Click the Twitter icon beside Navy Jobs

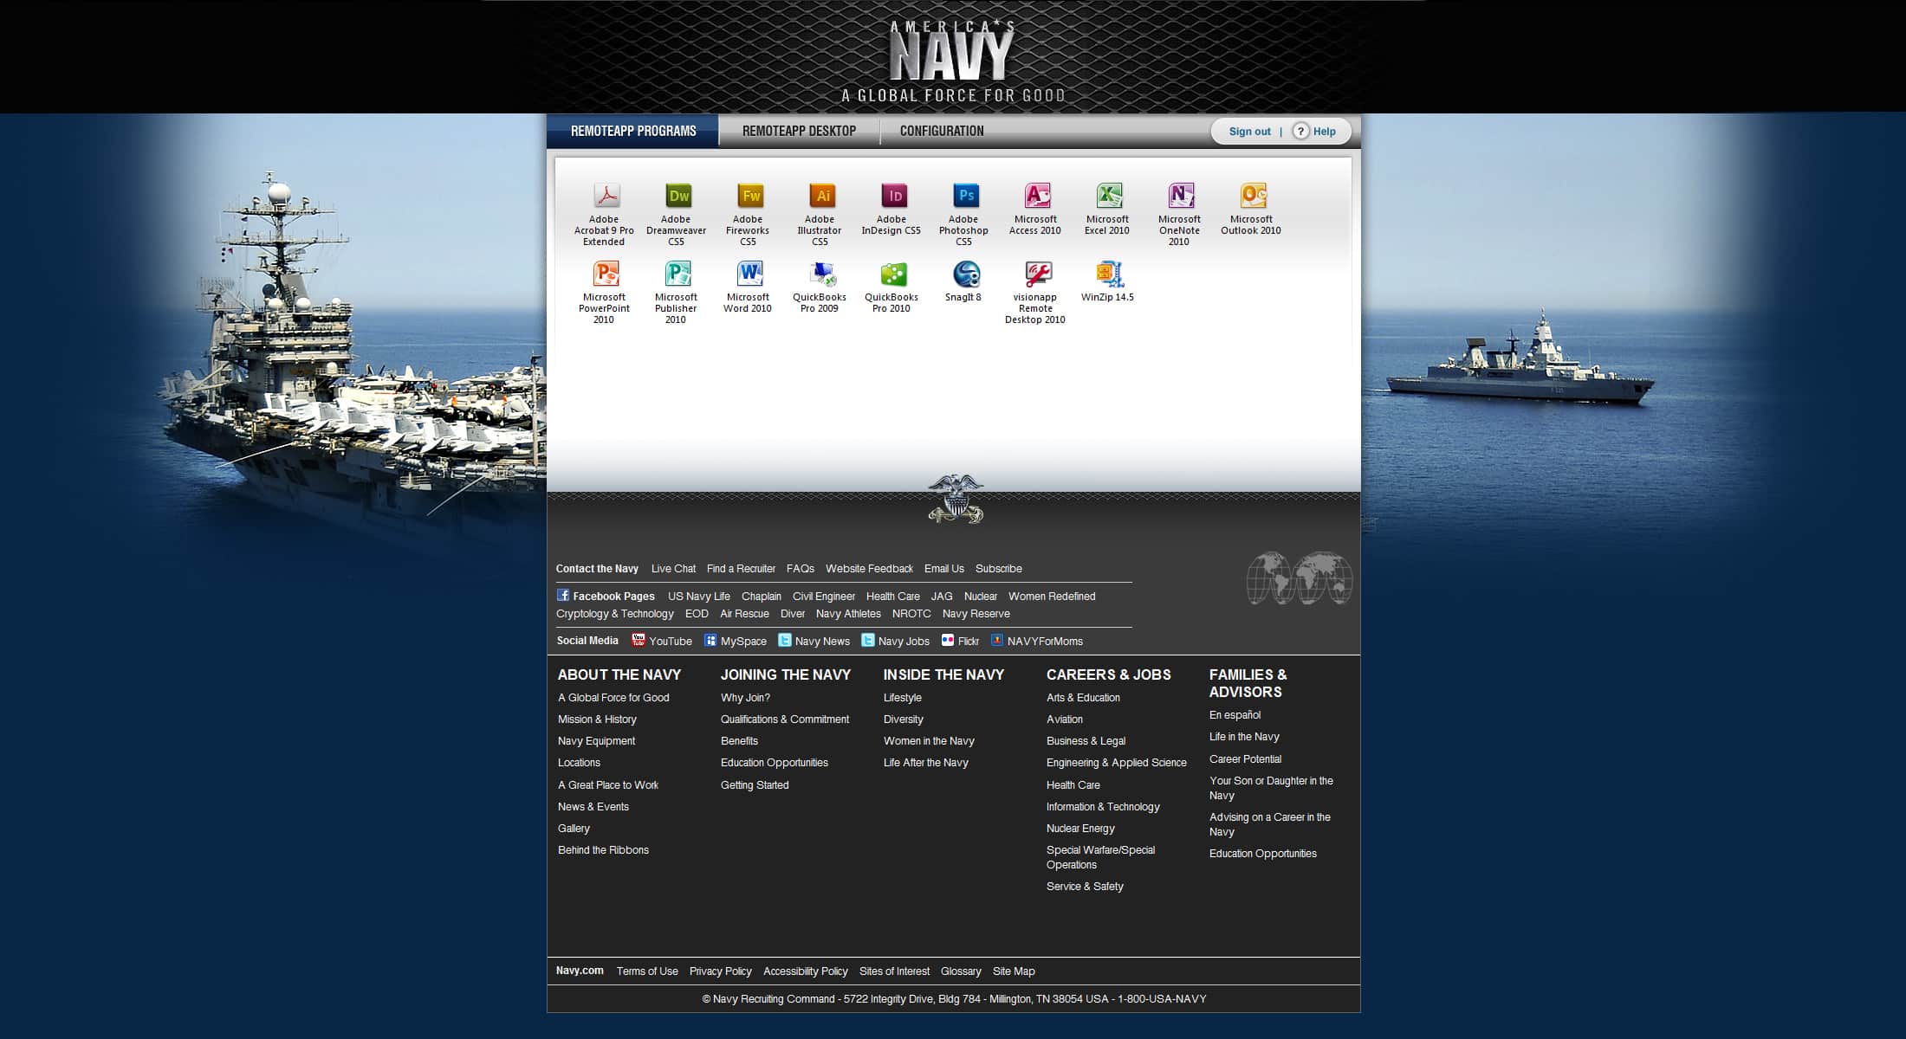pos(868,641)
